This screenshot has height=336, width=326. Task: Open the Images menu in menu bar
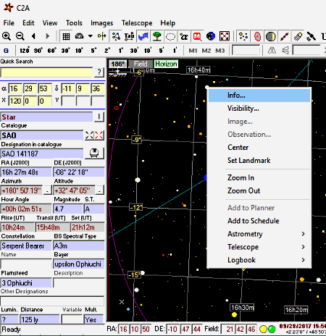pyautogui.click(x=101, y=23)
